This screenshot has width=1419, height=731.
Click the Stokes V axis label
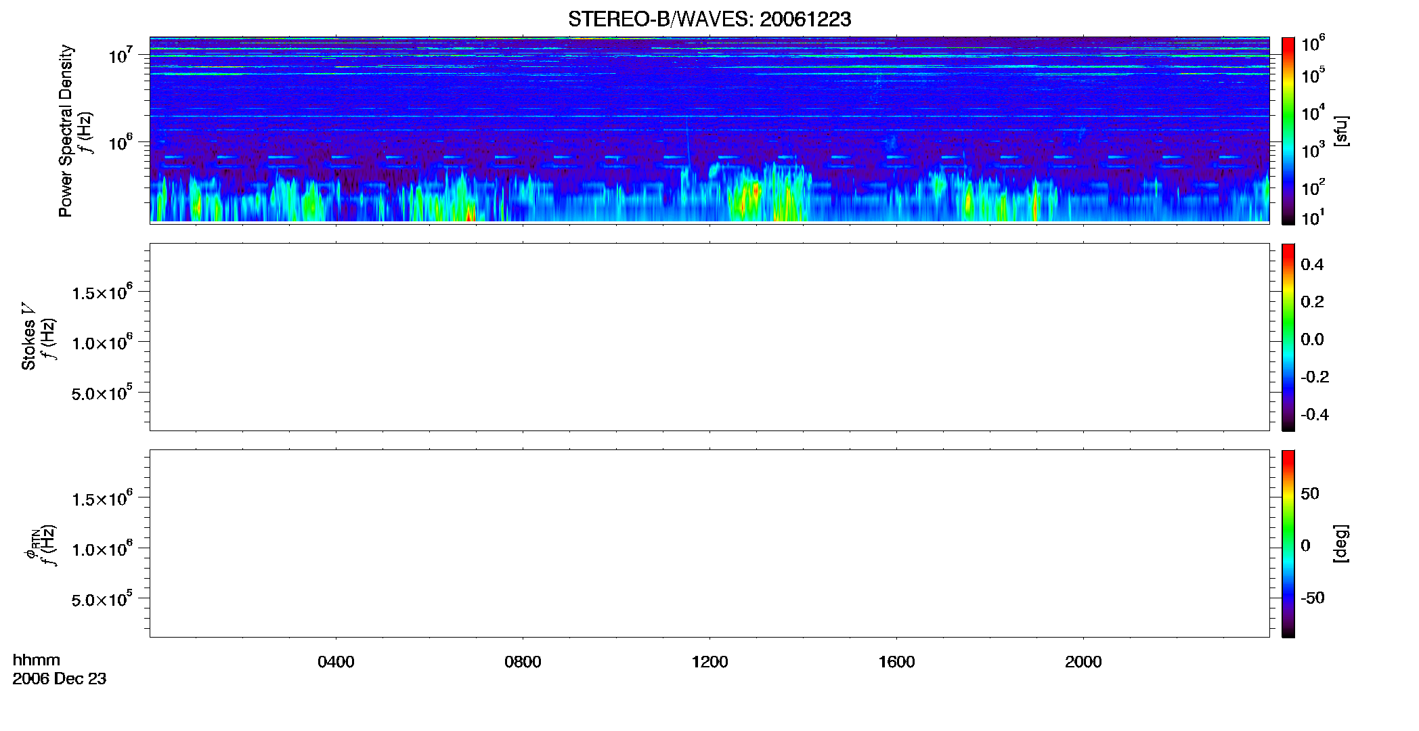tap(28, 336)
